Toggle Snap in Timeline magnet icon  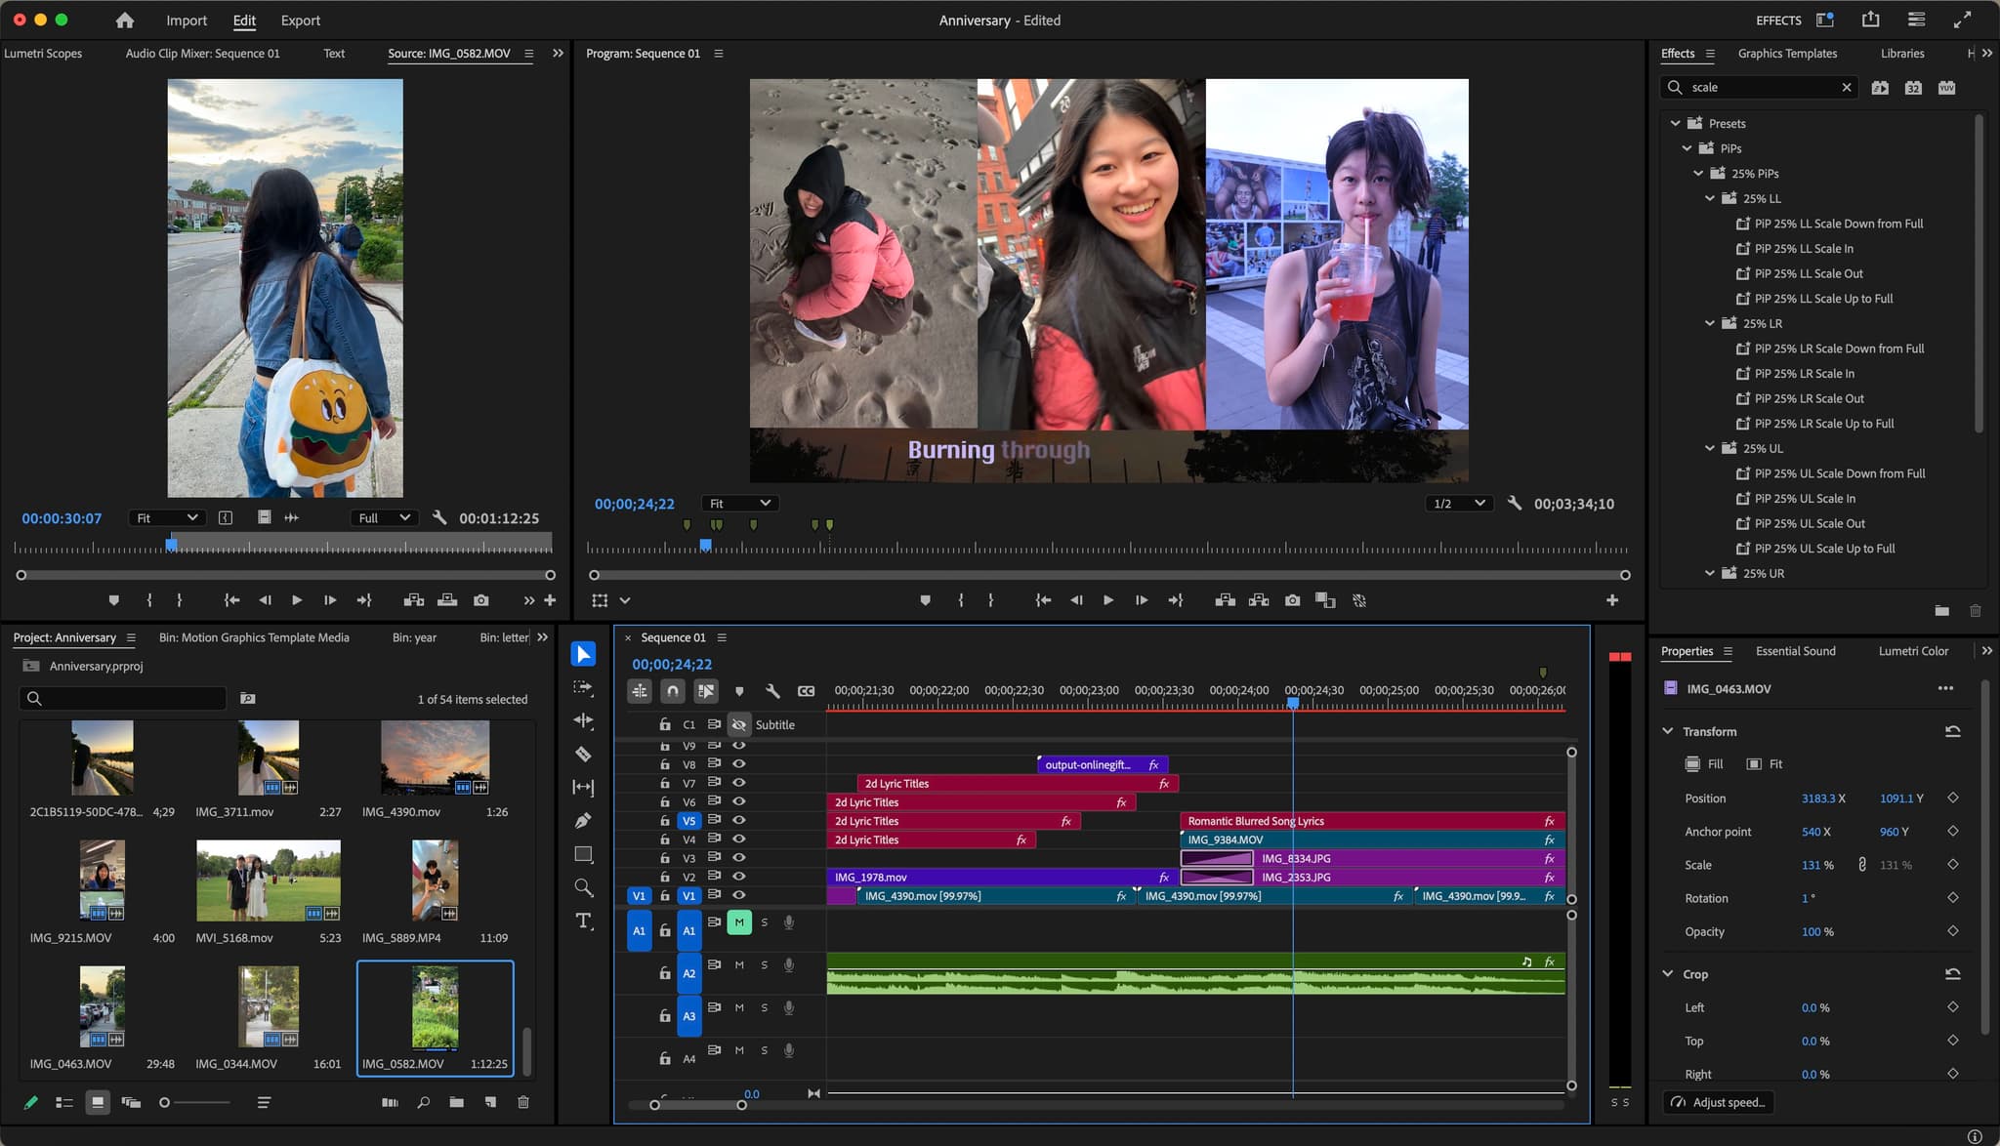[672, 691]
